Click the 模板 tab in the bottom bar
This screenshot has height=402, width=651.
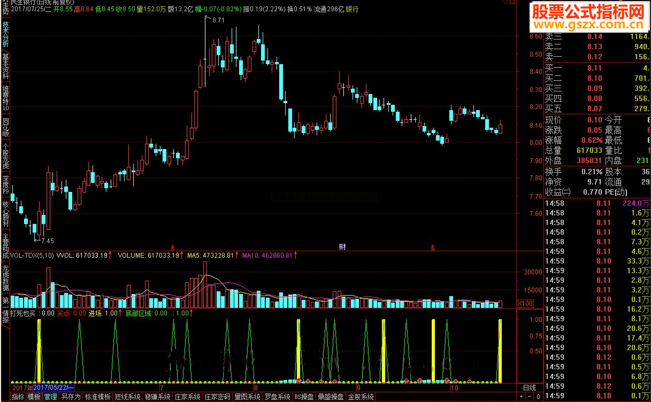[x=34, y=397]
